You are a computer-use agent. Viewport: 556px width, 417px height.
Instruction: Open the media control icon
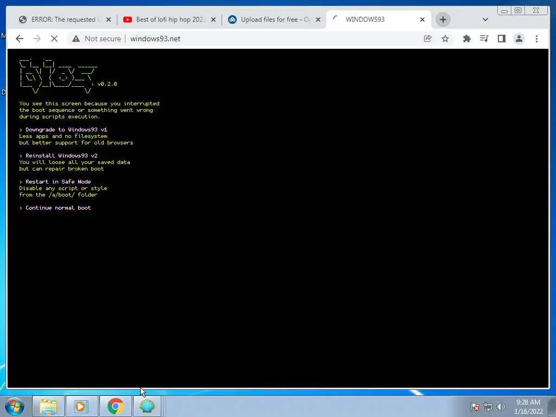pyautogui.click(x=484, y=39)
